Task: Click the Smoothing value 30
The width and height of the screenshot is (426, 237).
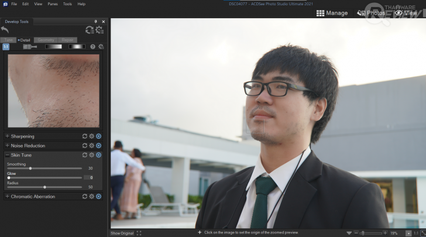Action: pos(91,168)
